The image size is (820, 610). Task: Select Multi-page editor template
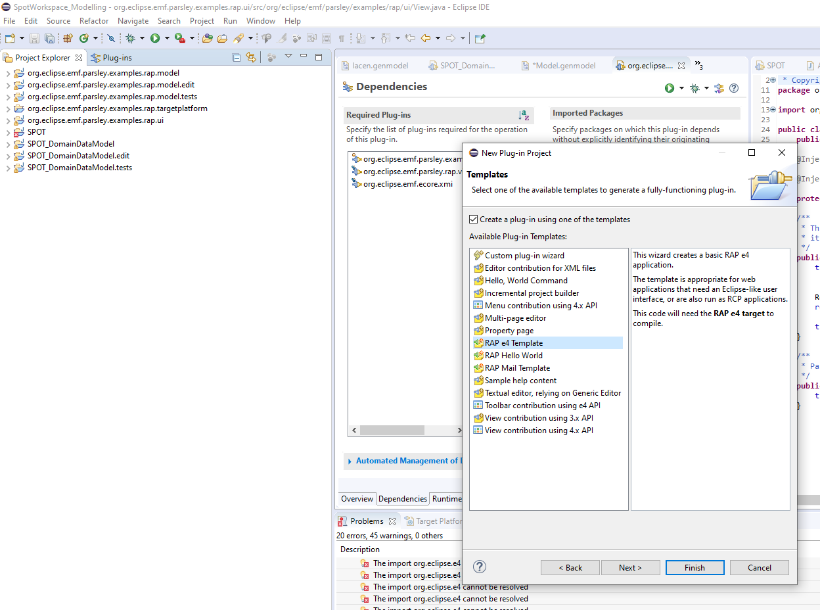click(x=515, y=318)
